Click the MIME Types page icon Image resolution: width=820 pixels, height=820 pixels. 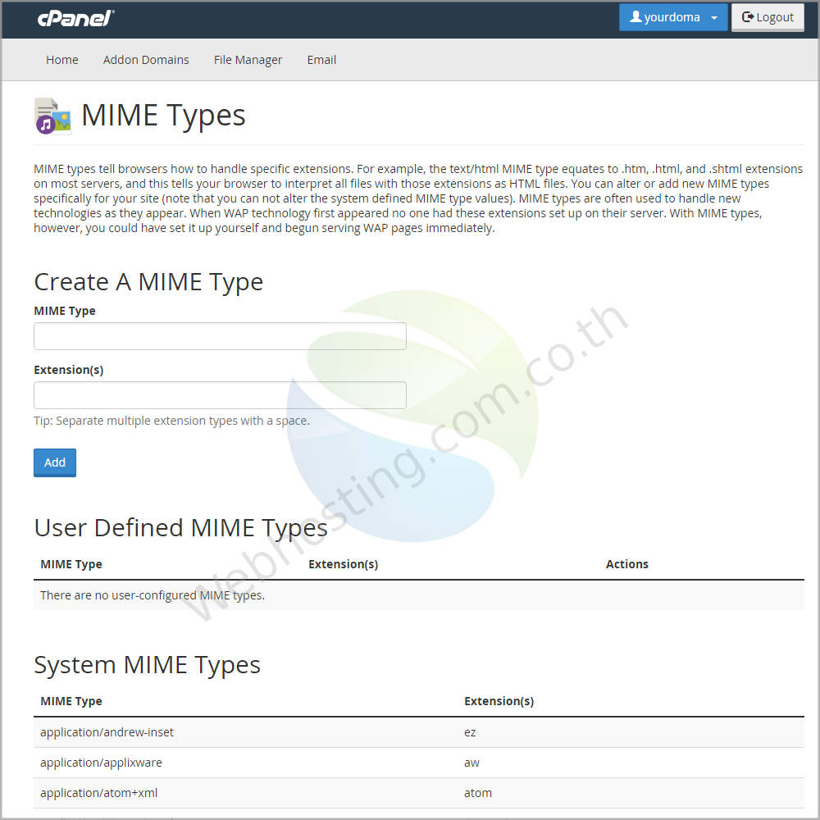tap(52, 115)
